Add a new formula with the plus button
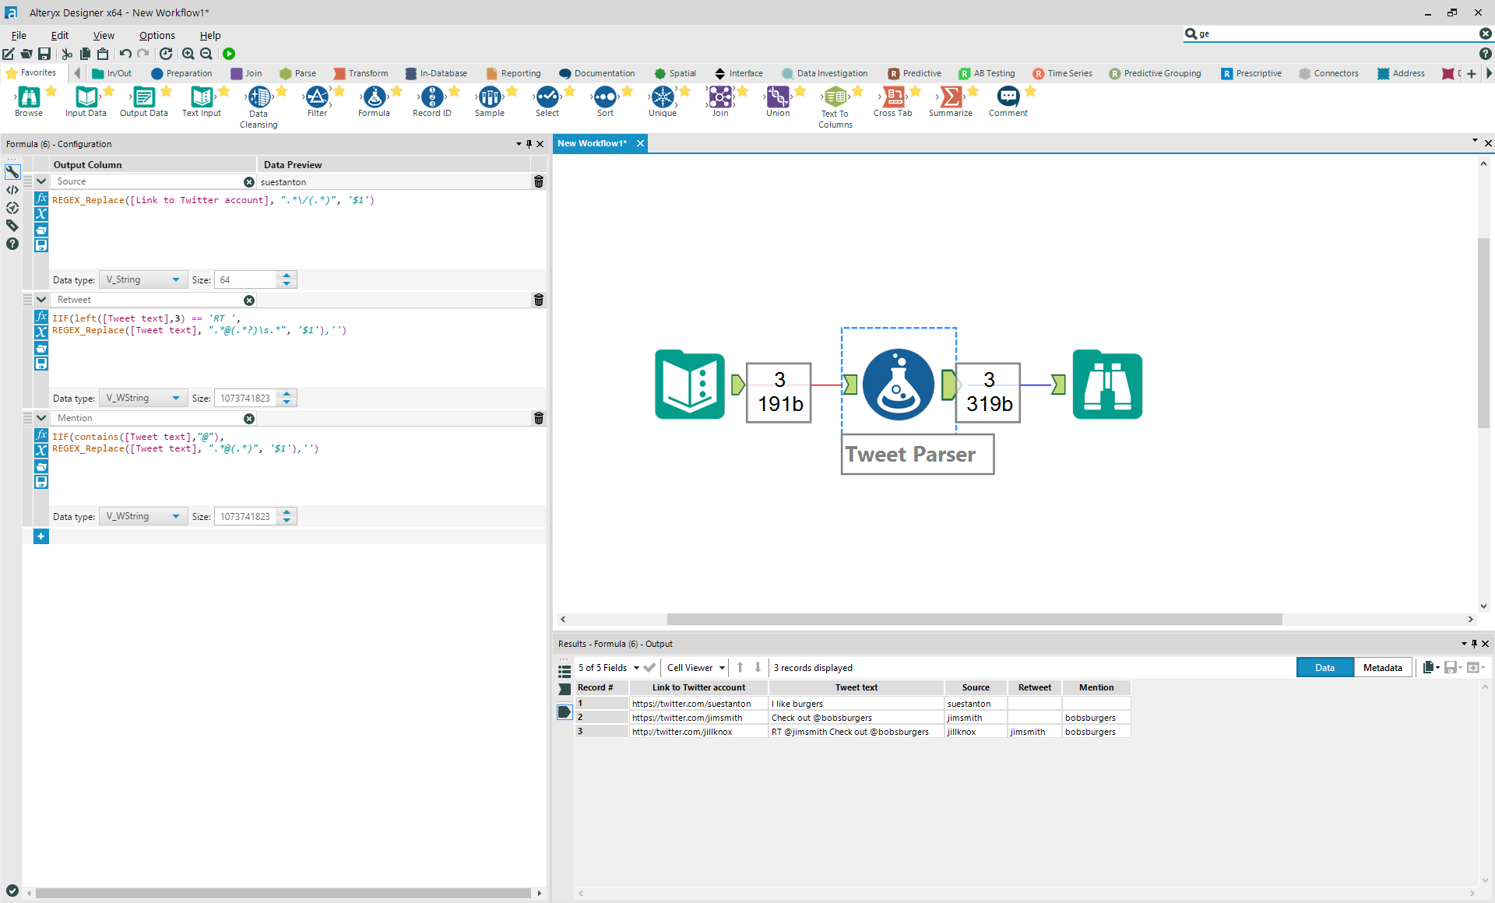 (x=41, y=536)
